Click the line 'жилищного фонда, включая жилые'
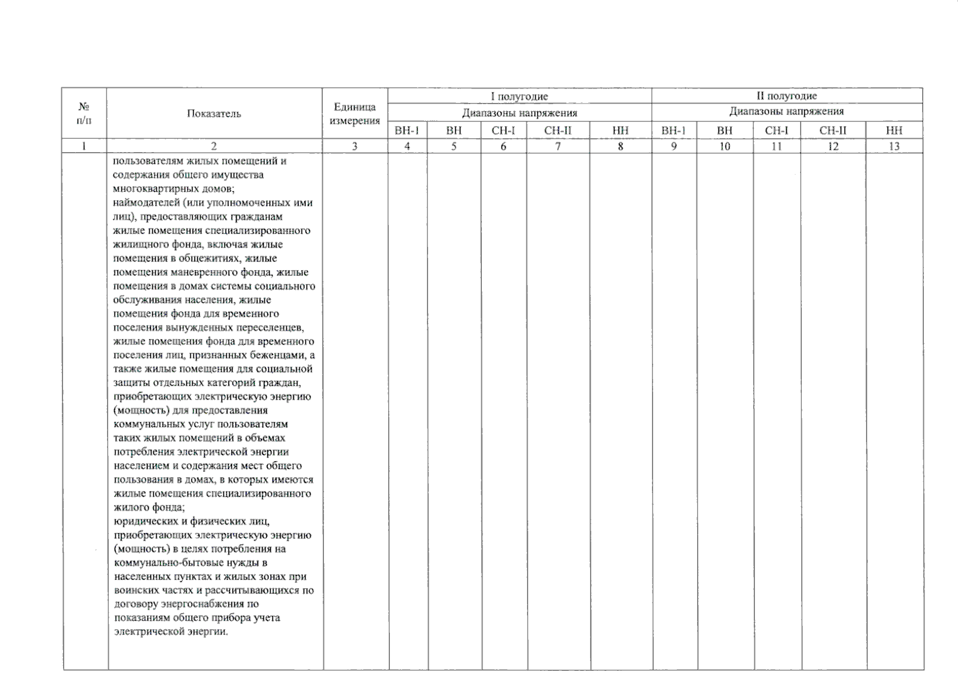This screenshot has height=694, width=958. [x=198, y=244]
